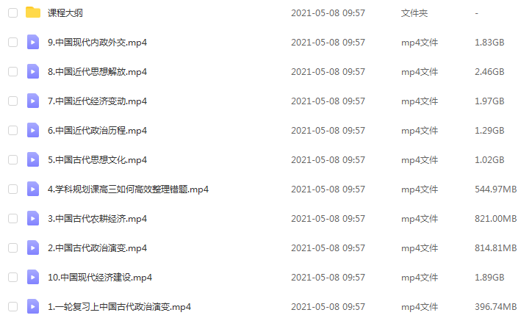Click the video icon for 5.中国古代思想文化.mp4
The width and height of the screenshot is (532, 318).
33,159
